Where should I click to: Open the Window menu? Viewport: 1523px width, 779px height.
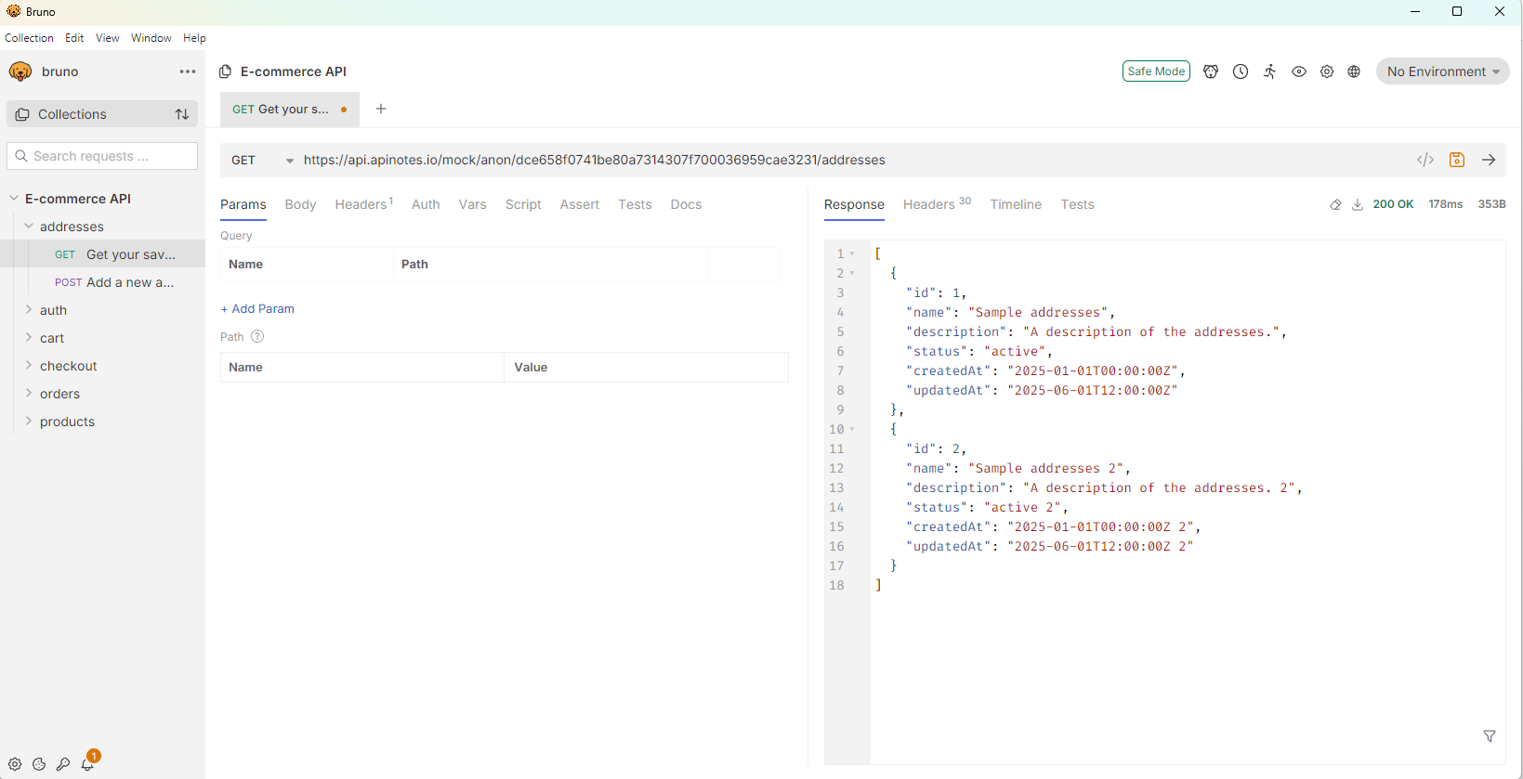[151, 38]
